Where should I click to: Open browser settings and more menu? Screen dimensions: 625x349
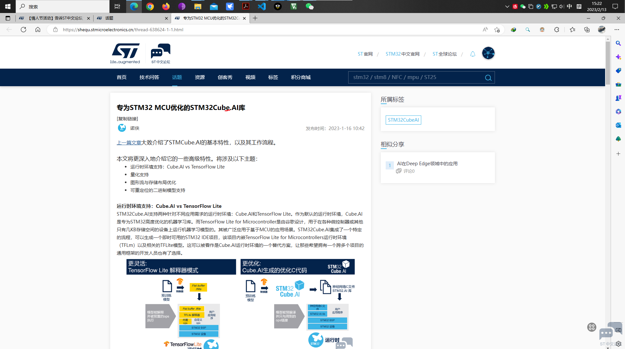pyautogui.click(x=617, y=30)
